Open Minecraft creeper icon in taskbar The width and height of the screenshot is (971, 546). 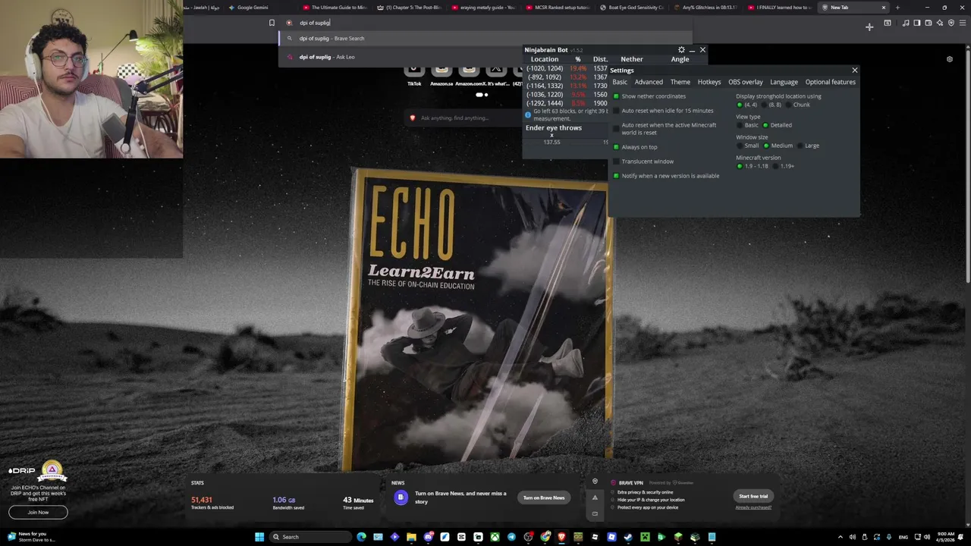pos(645,537)
